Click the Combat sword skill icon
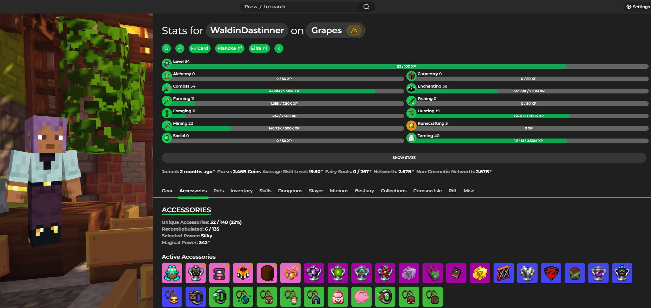 [x=167, y=88]
